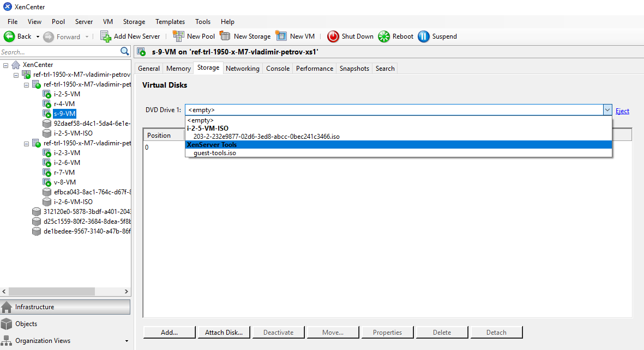644x350 pixels.
Task: Click the 312120e0 storage repository icon
Action: pyautogui.click(x=37, y=212)
